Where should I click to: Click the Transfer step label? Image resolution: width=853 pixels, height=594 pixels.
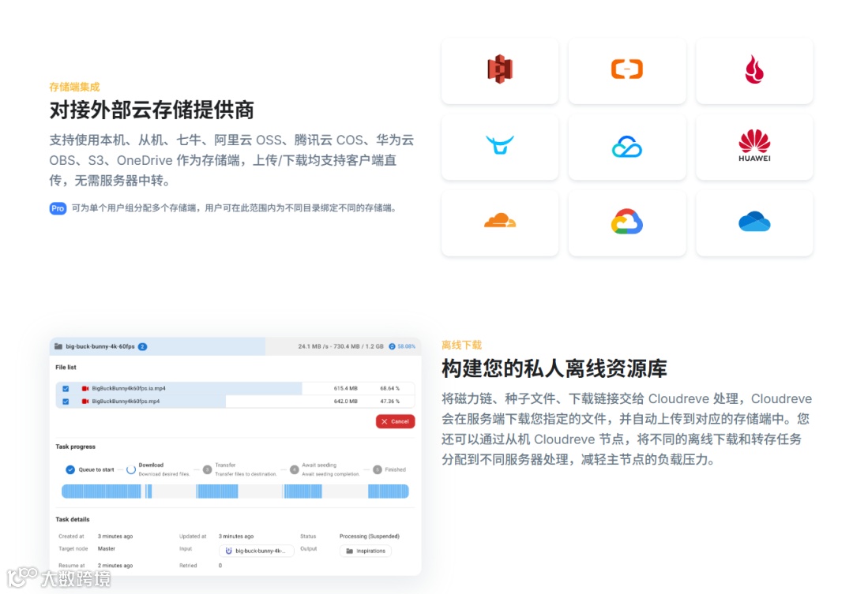[225, 465]
